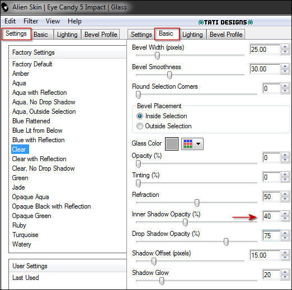Decrease Drop Shadow Opacity with down arrow

click(x=285, y=238)
